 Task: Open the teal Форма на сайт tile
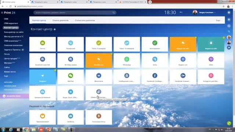(211, 44)
